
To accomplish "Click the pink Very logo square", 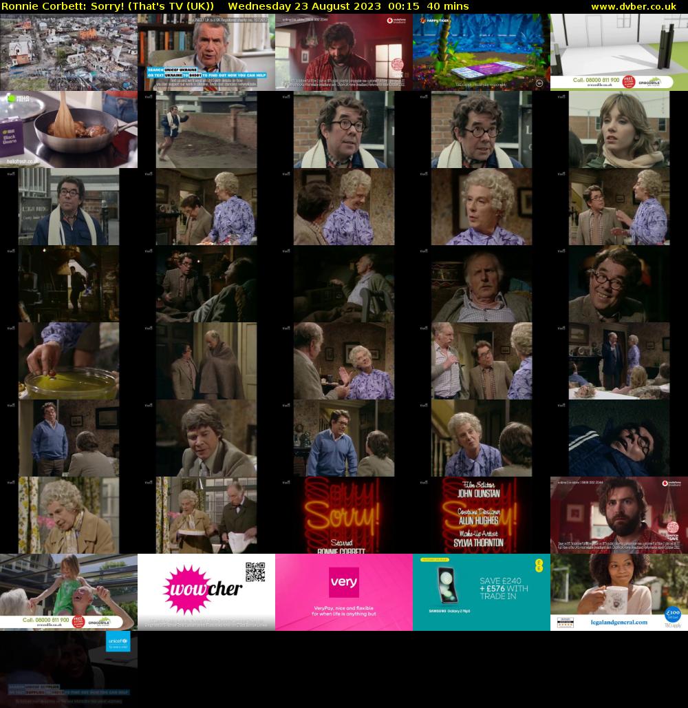I will [344, 582].
